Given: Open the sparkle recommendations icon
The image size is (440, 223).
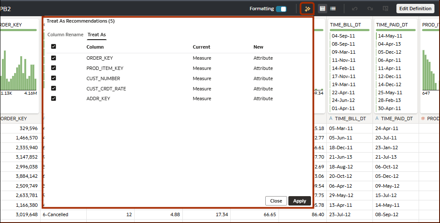Looking at the screenshot, I should tap(308, 9).
